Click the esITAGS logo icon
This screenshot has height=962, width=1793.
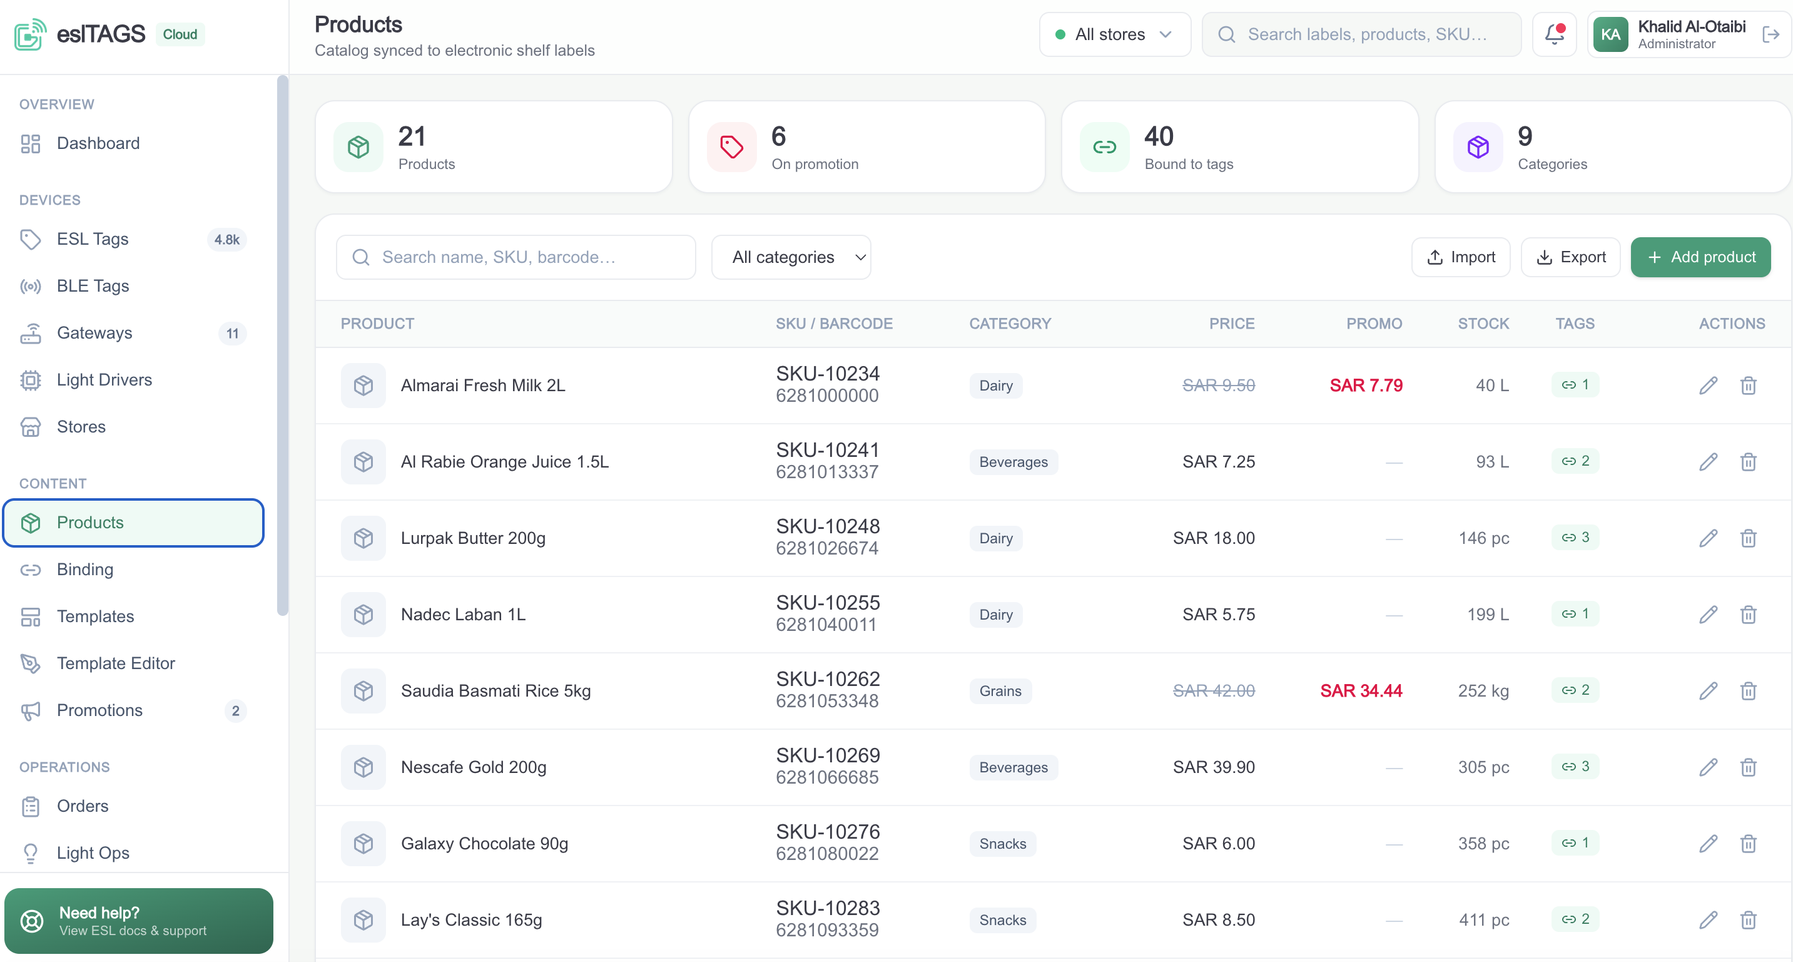[30, 34]
